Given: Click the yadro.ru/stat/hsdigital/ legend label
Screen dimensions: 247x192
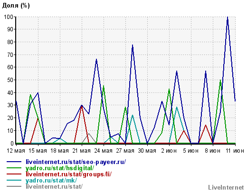Looking at the screenshot, I should [60, 168].
